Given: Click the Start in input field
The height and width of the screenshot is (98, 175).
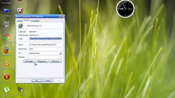Looking at the screenshot, I should click(x=45, y=45).
